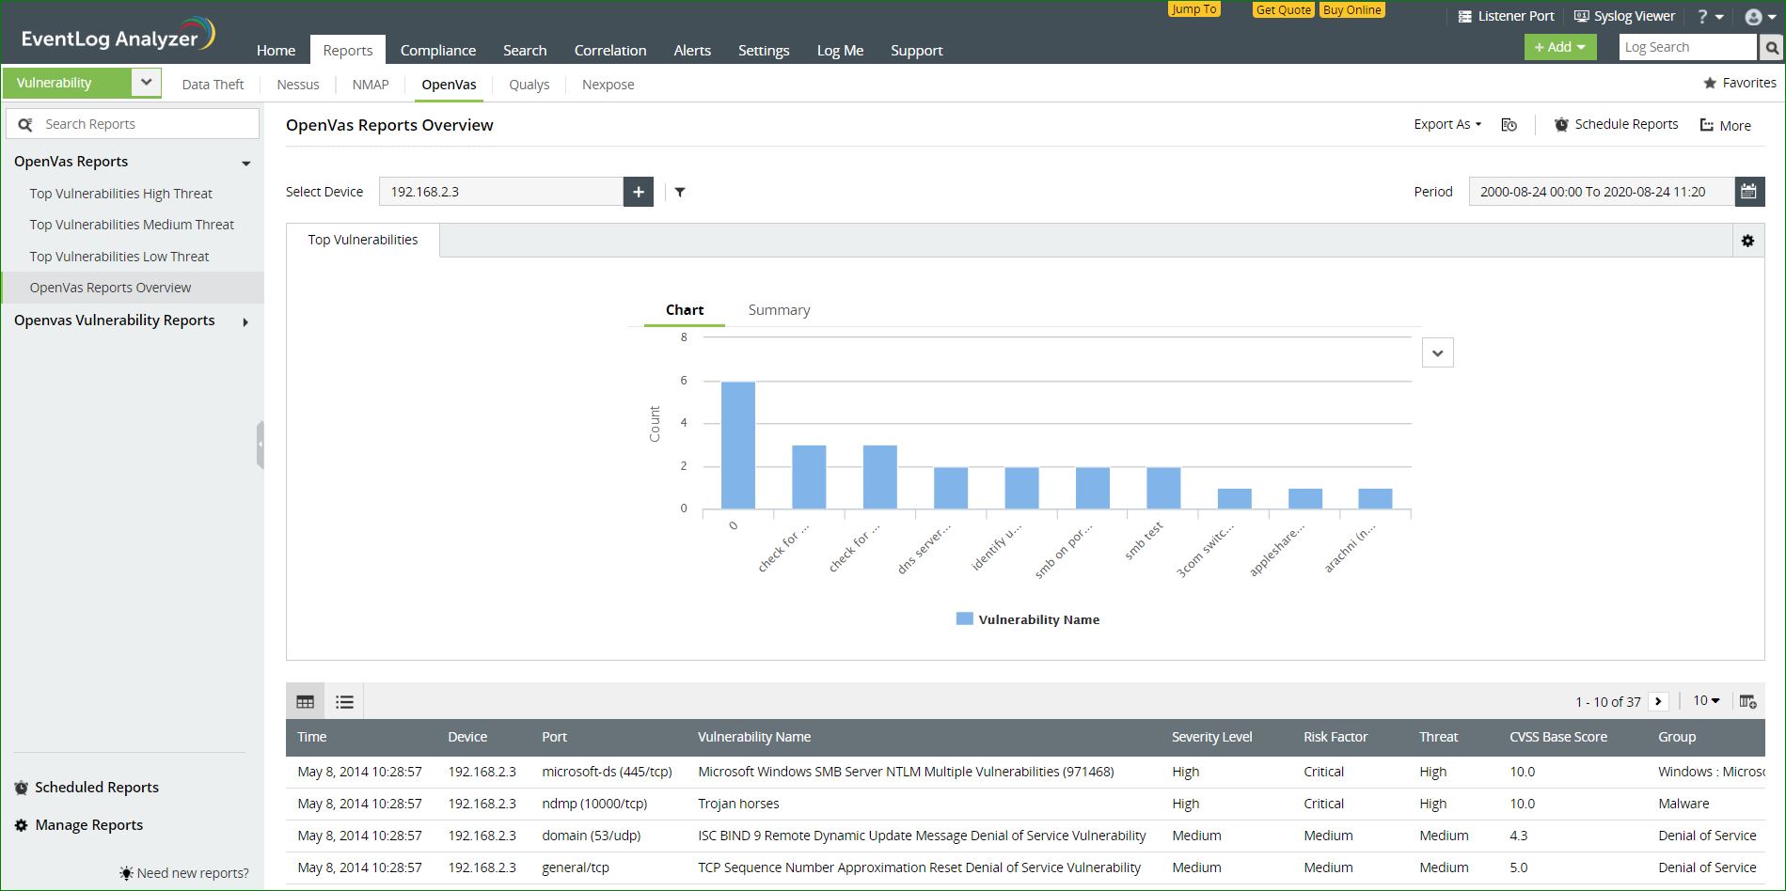The image size is (1786, 891).
Task: Open Top Vulnerabilities High Threat report
Action: tap(121, 194)
